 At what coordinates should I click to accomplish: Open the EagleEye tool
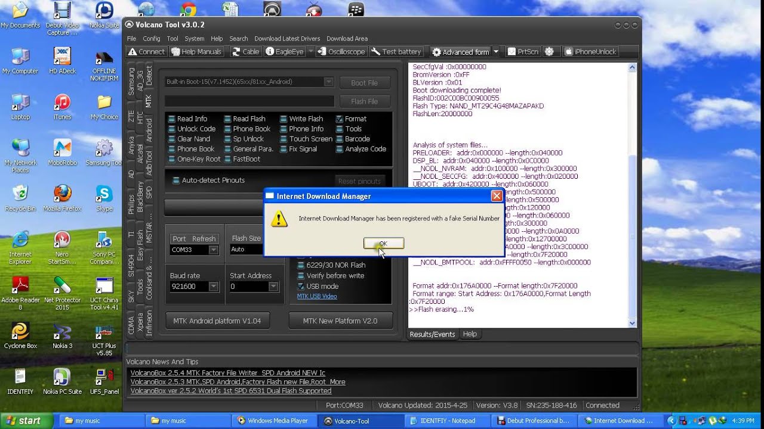[285, 52]
